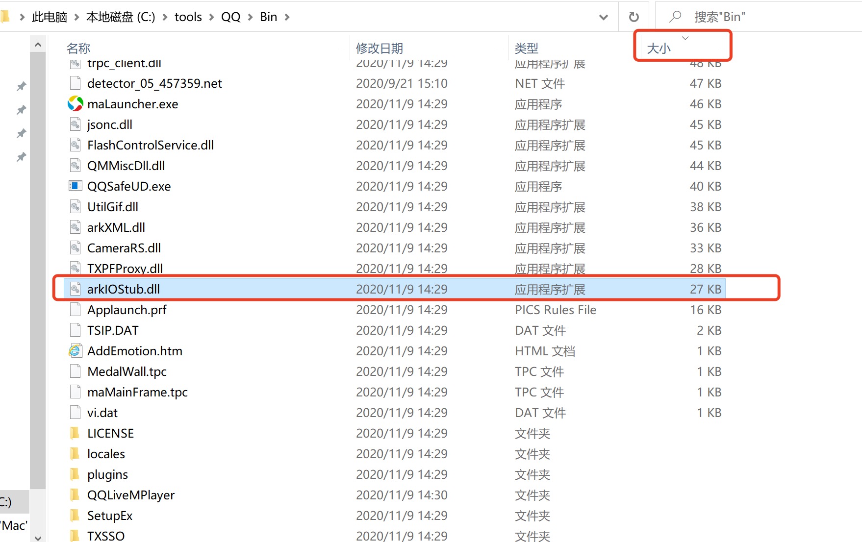Click the search magnifier icon
This screenshot has width=862, height=542.
click(x=675, y=17)
